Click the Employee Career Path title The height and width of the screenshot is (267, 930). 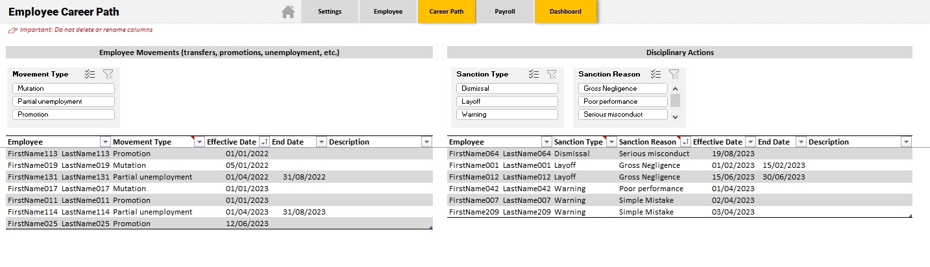pos(64,12)
